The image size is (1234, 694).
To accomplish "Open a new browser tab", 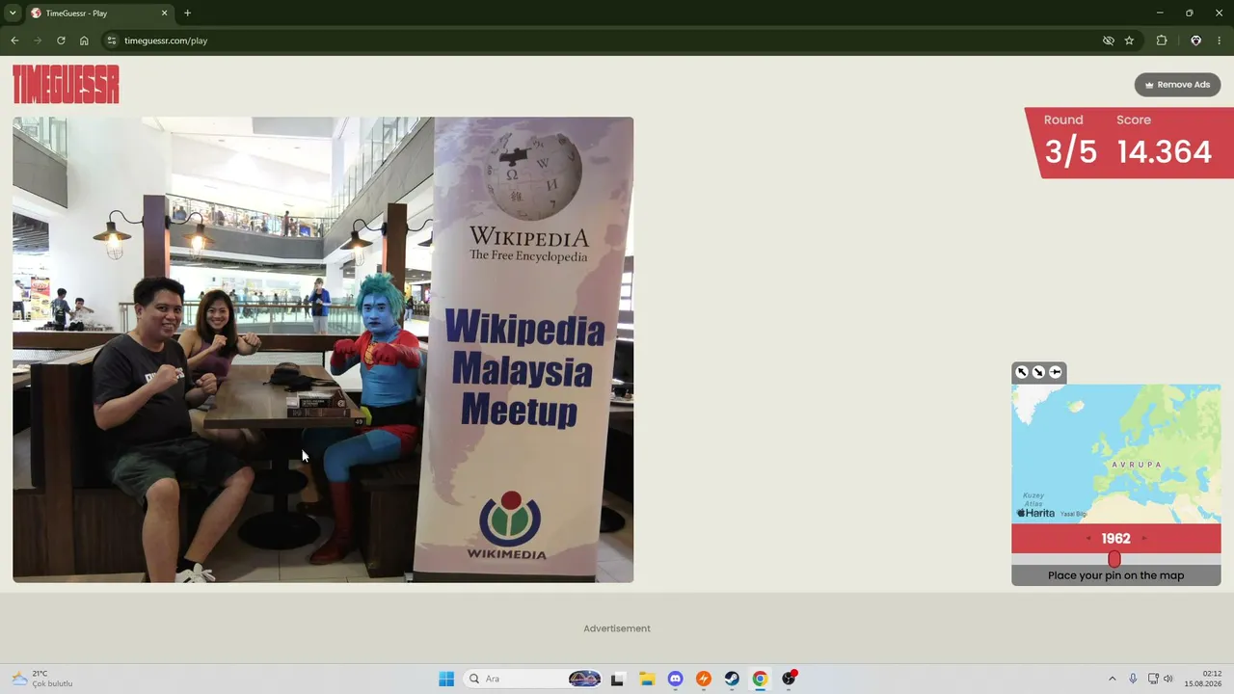I will point(187,13).
